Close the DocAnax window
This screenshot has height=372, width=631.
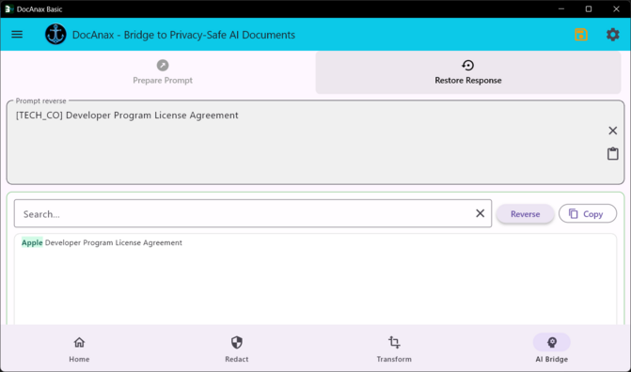[616, 8]
